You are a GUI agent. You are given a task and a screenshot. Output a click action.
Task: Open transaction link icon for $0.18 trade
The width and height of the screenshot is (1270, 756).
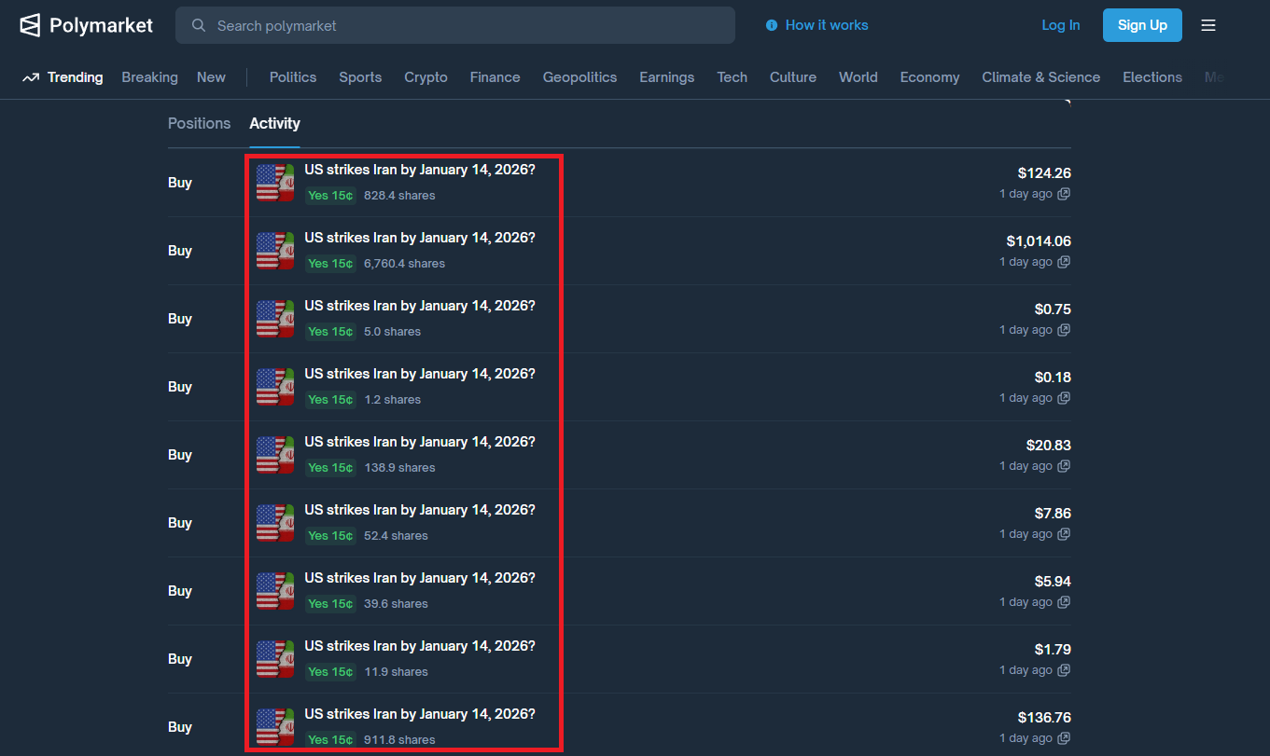coord(1064,398)
